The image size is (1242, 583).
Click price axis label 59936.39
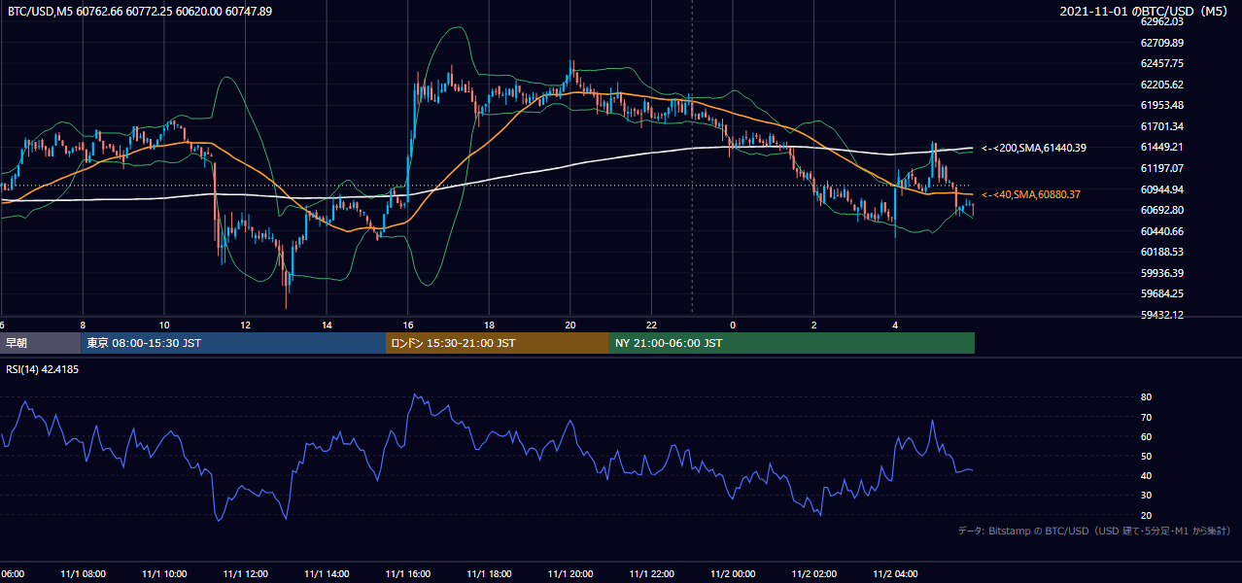click(x=1162, y=273)
